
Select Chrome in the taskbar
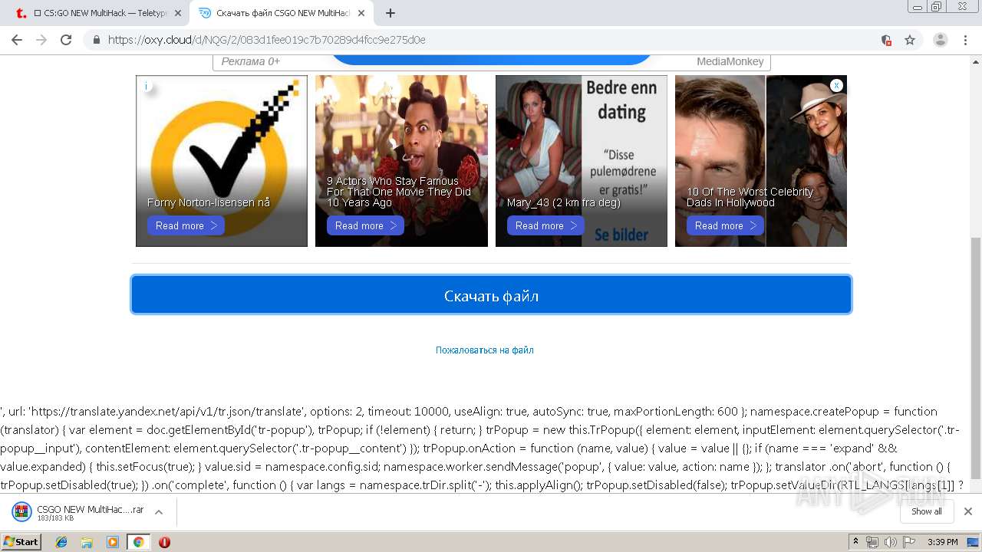138,542
